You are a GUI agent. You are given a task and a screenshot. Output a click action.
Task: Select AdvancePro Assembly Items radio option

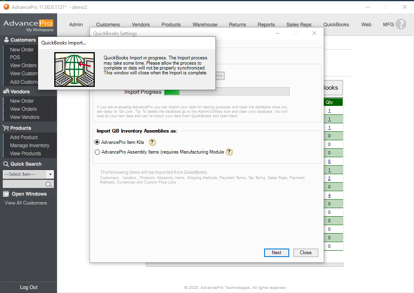pos(97,152)
